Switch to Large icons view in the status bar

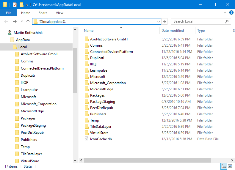[230, 166]
